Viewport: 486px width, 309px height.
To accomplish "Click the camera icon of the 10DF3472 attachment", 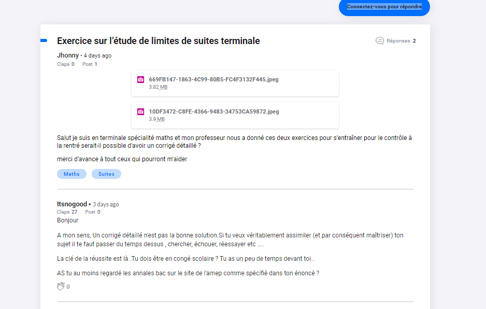I will tap(140, 111).
